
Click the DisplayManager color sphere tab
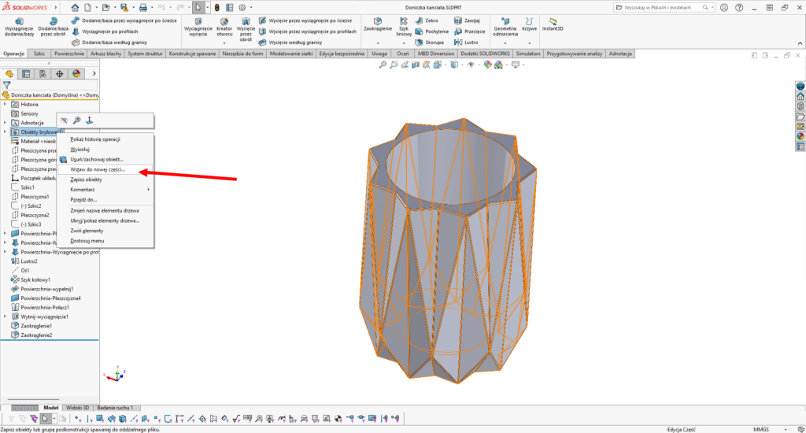76,74
